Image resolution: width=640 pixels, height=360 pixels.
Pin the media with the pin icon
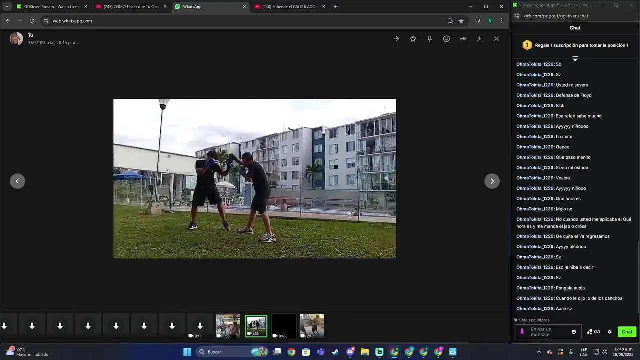tap(429, 39)
